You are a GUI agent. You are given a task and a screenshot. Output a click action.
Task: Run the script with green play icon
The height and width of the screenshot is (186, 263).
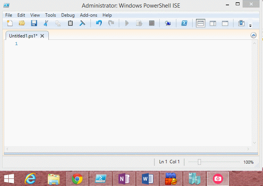127,23
